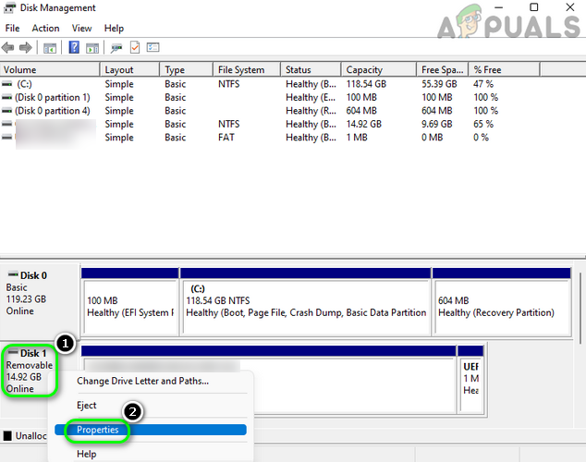
Task: Click drive icon beside (C:) volume
Action: click(6, 84)
